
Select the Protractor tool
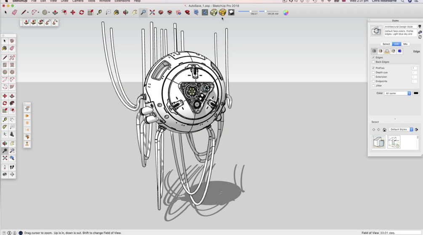[5, 127]
